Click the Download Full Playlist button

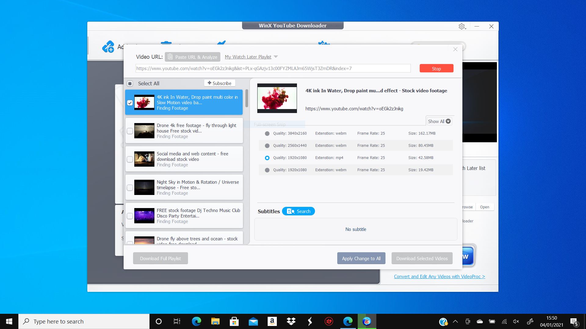160,258
